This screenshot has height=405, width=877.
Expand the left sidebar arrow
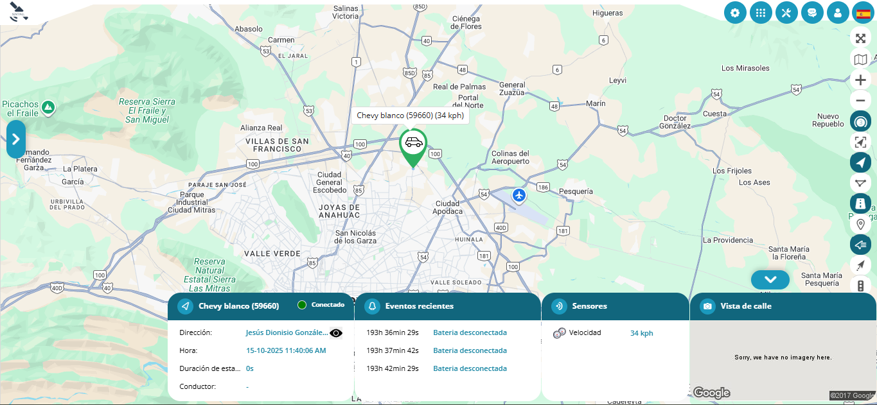point(15,139)
